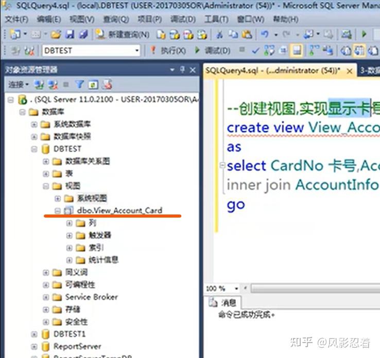
Task: Click the Database Engine Query icon
Action: (161, 34)
